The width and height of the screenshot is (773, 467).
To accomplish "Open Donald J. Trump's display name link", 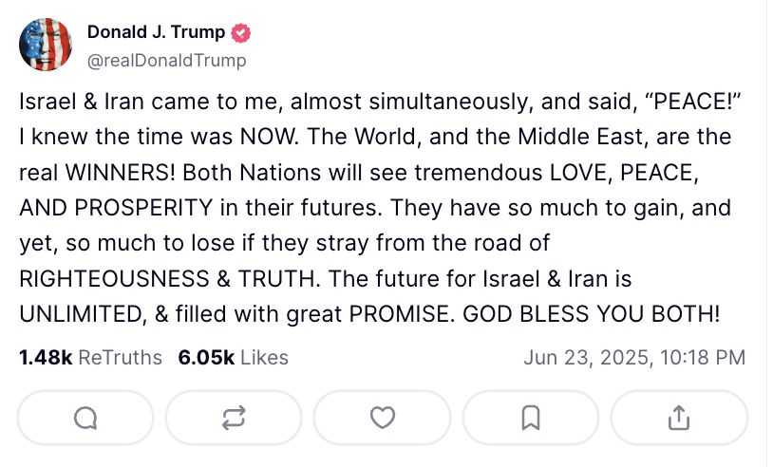I will click(157, 32).
